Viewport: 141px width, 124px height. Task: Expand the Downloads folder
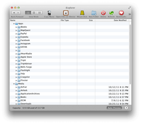[16, 104]
